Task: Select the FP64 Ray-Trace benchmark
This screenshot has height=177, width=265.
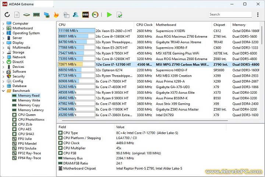Action: [29, 158]
